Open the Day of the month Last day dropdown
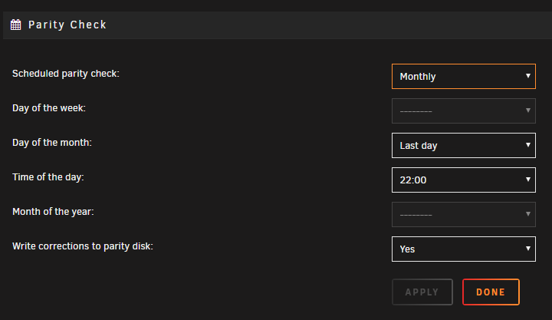Viewport: 552px width, 320px height. (x=464, y=145)
